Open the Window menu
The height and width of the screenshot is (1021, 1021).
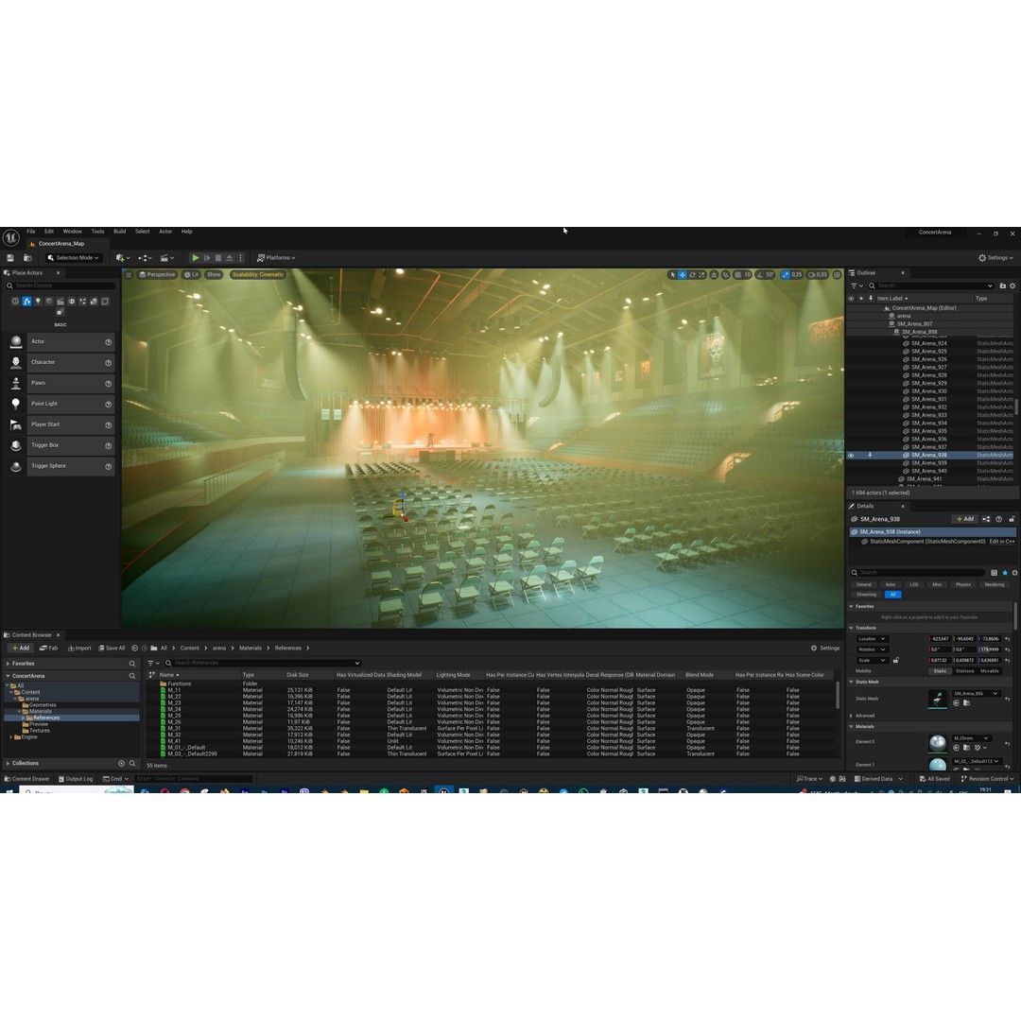point(72,232)
